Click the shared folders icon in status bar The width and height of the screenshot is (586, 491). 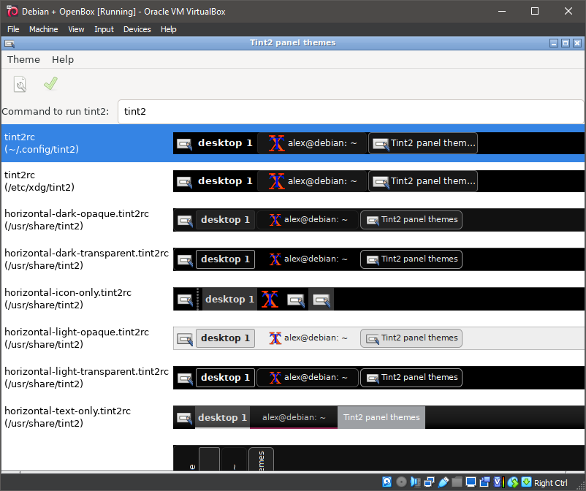pyautogui.click(x=457, y=482)
